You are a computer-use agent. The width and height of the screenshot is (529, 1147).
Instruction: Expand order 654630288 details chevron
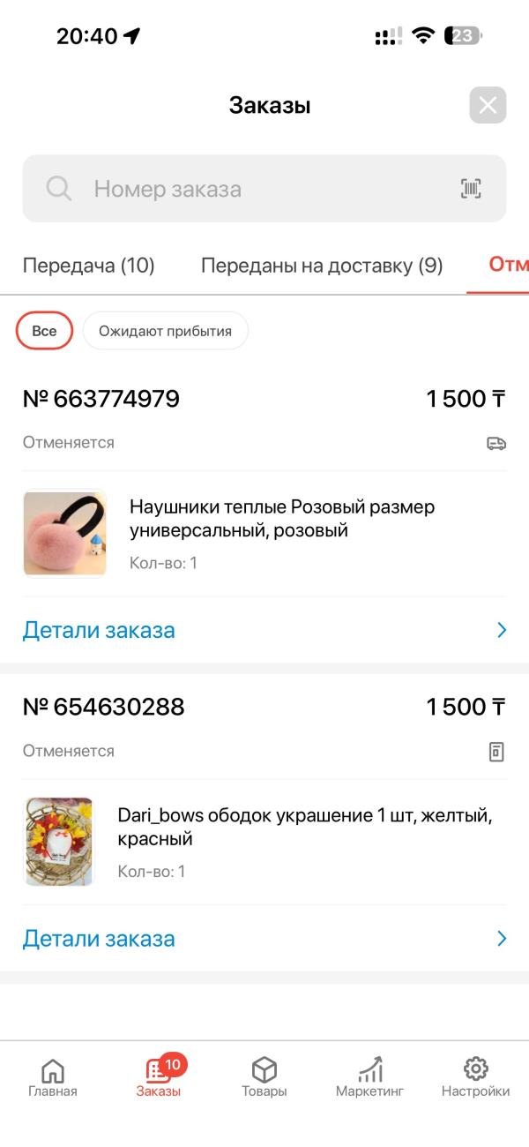(x=502, y=939)
